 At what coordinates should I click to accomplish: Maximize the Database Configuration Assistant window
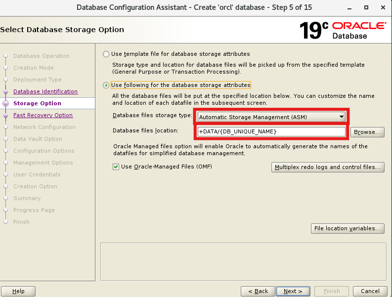[x=366, y=7]
